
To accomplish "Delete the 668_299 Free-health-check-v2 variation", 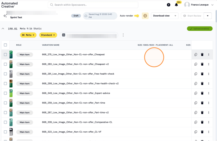I will 202,83.
